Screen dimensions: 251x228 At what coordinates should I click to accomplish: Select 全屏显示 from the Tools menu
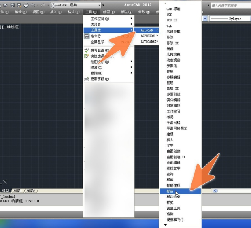[x=97, y=42]
